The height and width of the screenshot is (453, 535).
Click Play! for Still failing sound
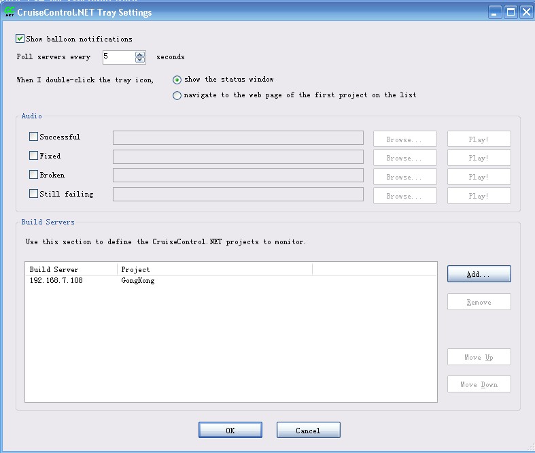coord(479,196)
